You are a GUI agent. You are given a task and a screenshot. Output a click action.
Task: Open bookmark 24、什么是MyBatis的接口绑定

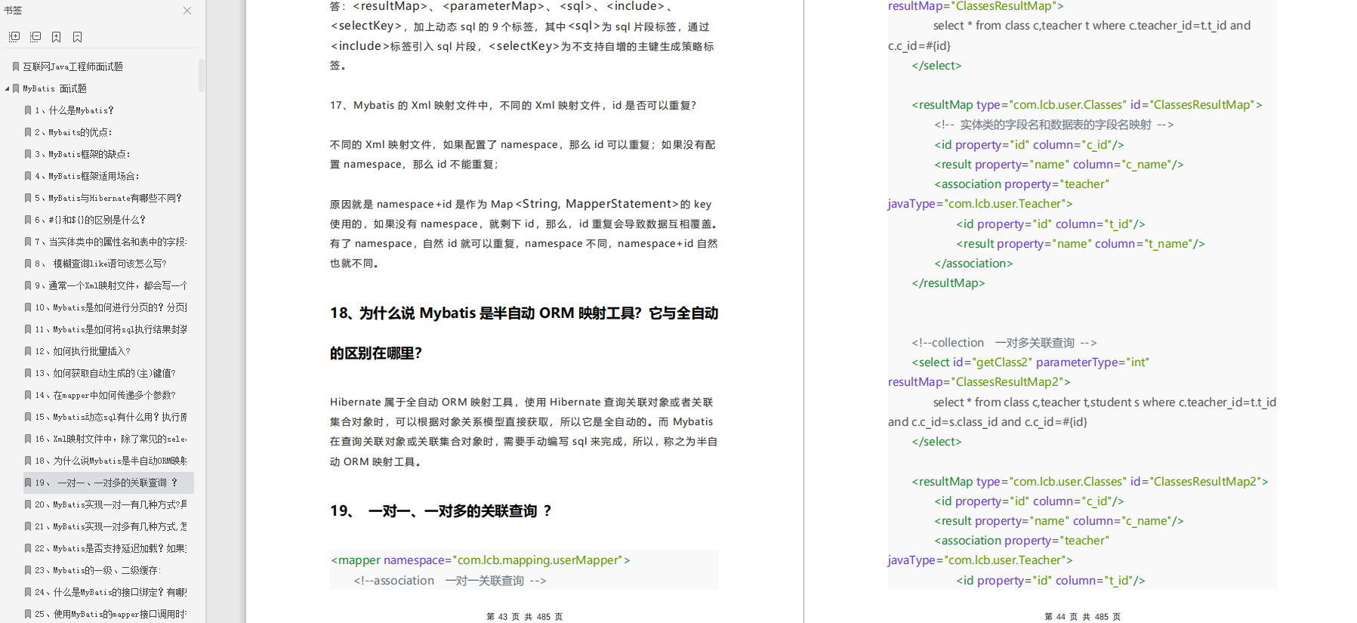pos(111,592)
